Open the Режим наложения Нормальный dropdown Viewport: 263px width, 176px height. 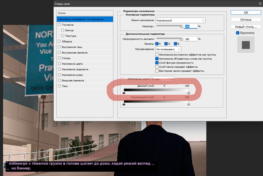coord(180,21)
